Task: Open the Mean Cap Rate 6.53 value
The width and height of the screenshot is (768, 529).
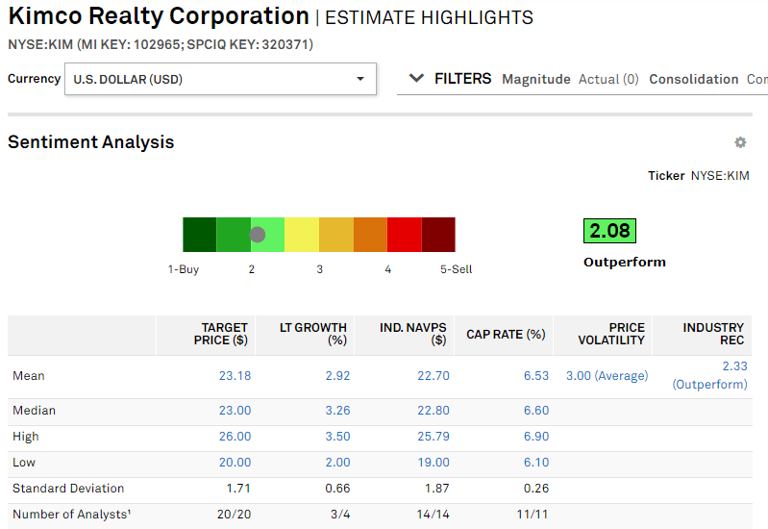Action: pos(535,376)
